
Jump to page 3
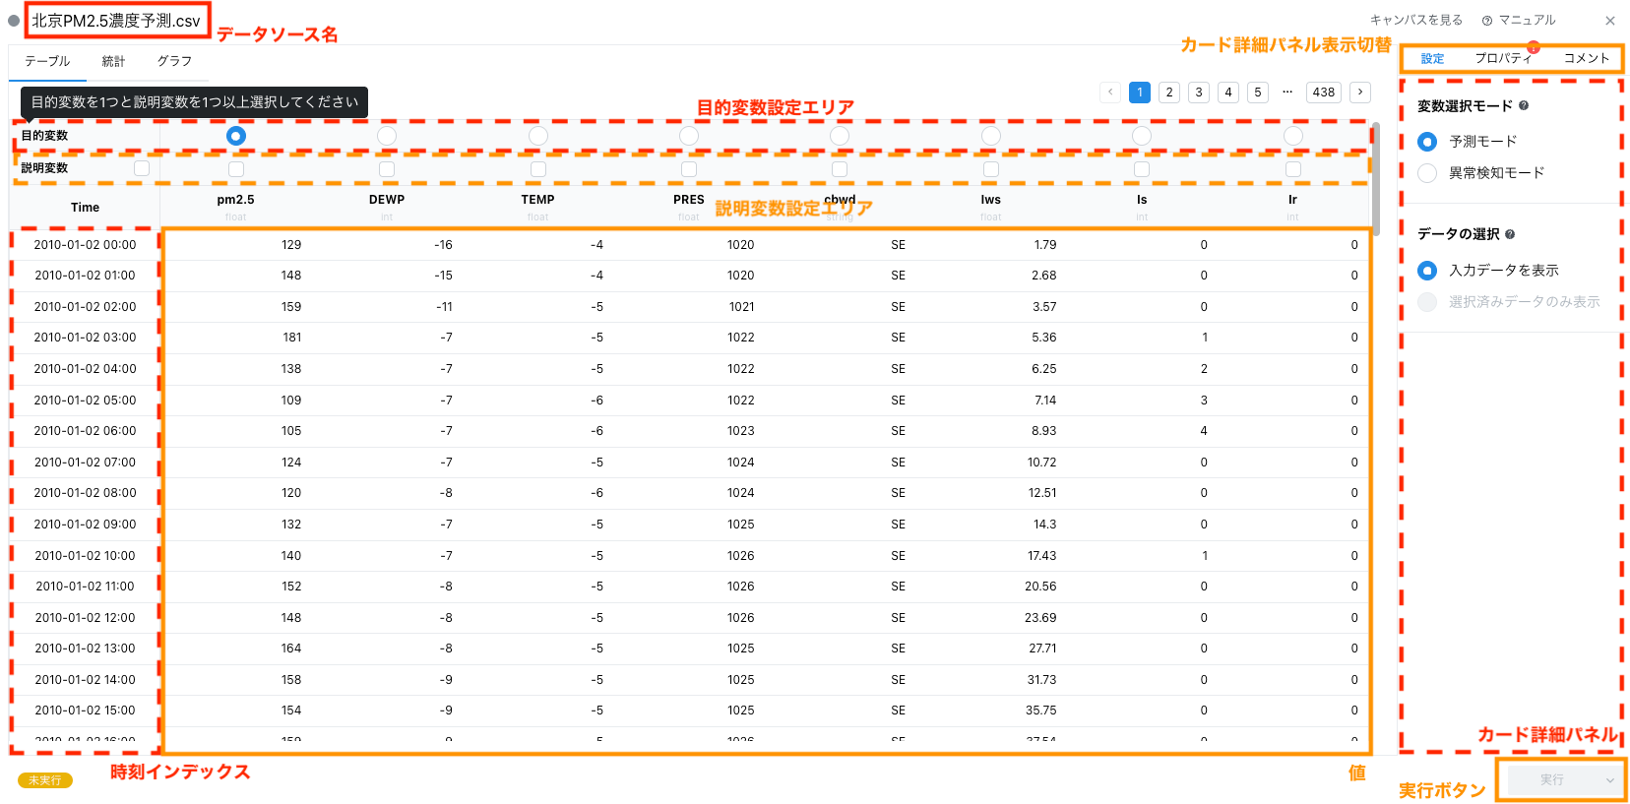tap(1199, 92)
